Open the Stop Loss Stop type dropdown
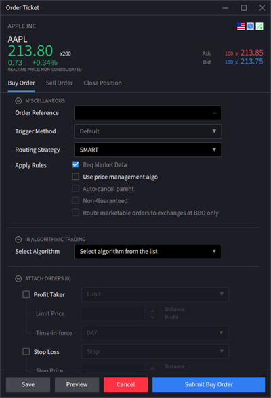Screen dimensions: 271x398 155,351
